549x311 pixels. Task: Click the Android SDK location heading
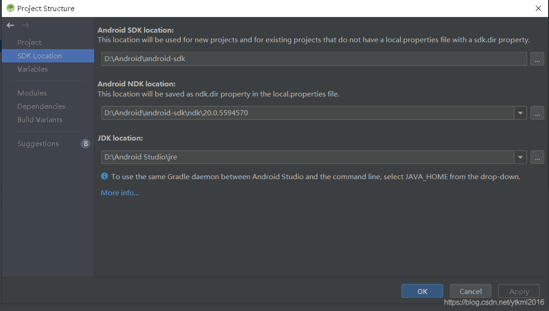click(x=135, y=30)
